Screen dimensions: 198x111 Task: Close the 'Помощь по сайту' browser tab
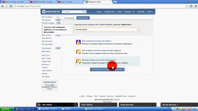110,2
